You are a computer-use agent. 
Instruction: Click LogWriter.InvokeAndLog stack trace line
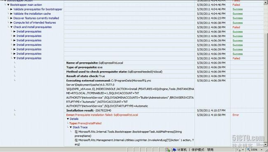(134, 142)
